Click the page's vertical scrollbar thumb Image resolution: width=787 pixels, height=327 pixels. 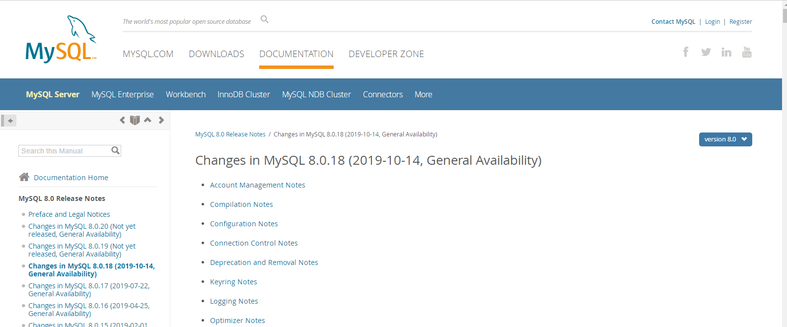point(785,15)
